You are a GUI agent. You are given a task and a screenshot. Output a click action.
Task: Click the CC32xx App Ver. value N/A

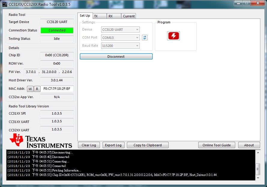point(57,97)
